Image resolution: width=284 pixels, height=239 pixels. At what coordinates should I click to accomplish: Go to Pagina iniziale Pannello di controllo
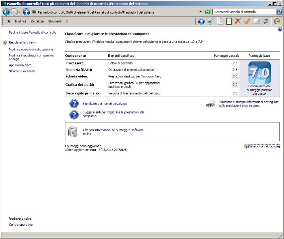(x=33, y=33)
